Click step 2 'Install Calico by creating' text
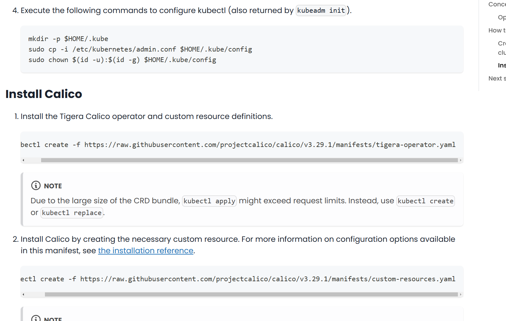The height and width of the screenshot is (321, 506). click(238, 245)
